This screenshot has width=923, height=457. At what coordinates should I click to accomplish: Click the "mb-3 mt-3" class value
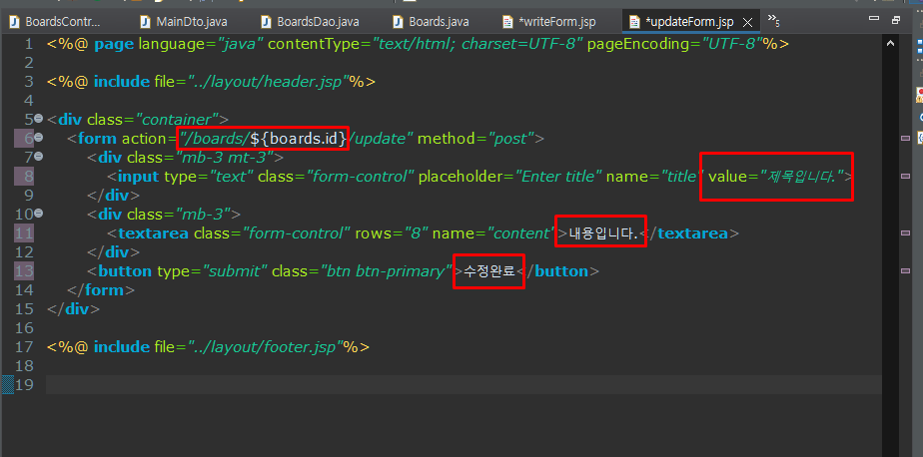tap(226, 157)
